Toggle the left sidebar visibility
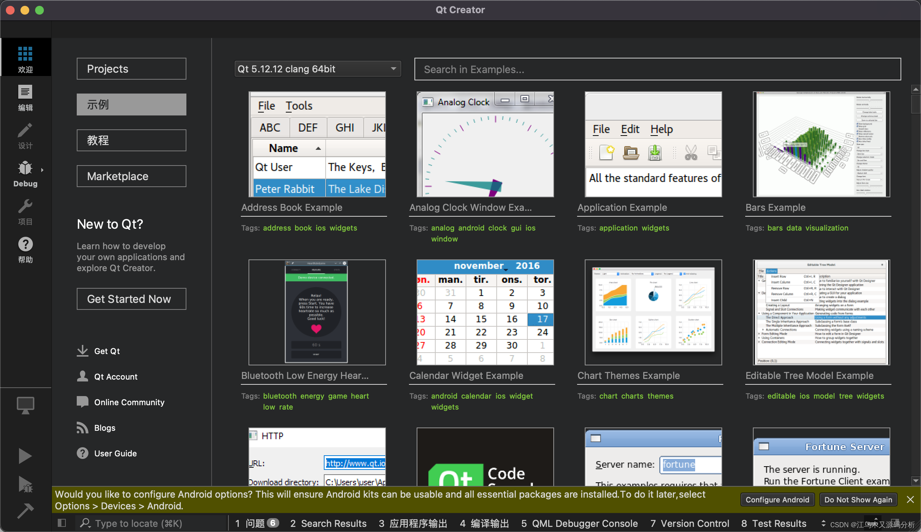This screenshot has width=921, height=532. [62, 523]
